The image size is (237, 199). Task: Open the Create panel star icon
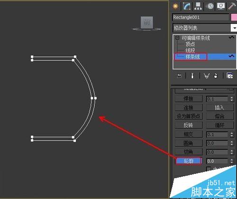175,7
